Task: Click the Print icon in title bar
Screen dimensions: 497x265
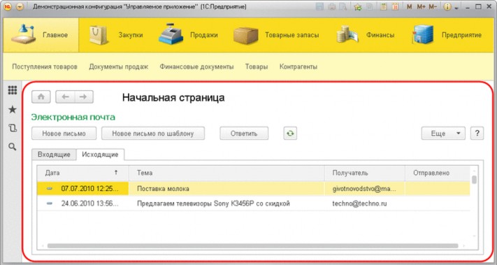Action: point(331,7)
